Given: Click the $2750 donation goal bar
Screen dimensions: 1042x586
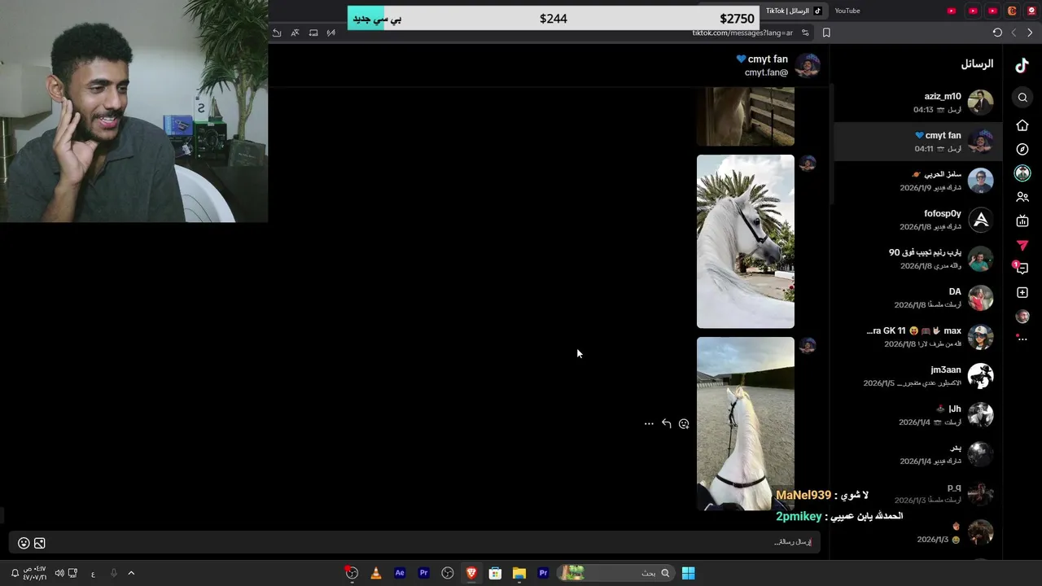Looking at the screenshot, I should 554,19.
